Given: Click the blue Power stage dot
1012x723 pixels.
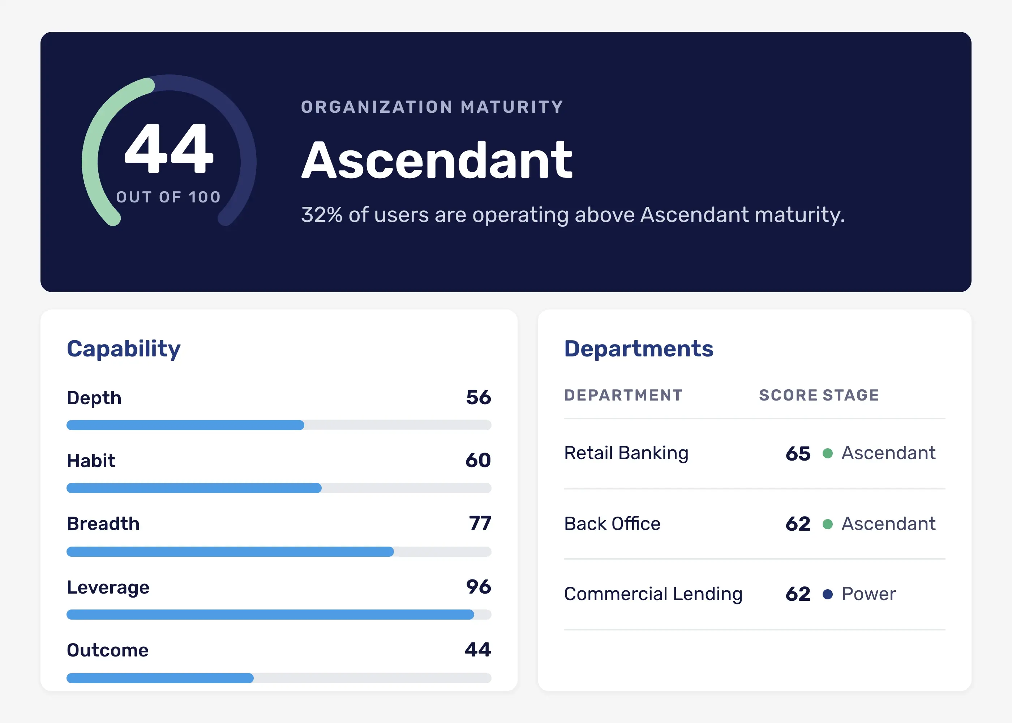Looking at the screenshot, I should tap(828, 594).
